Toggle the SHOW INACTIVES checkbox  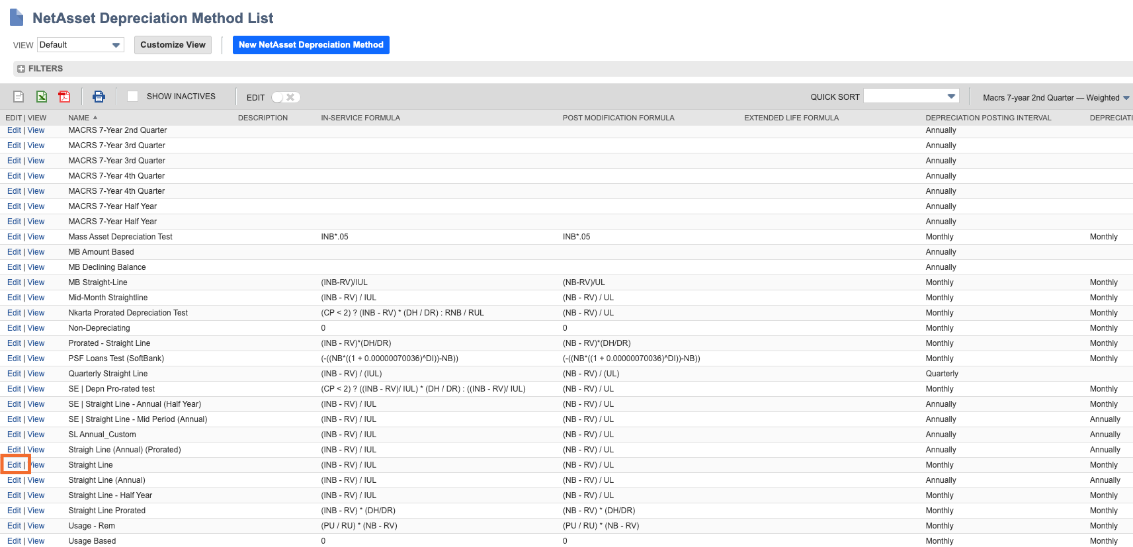(x=132, y=97)
